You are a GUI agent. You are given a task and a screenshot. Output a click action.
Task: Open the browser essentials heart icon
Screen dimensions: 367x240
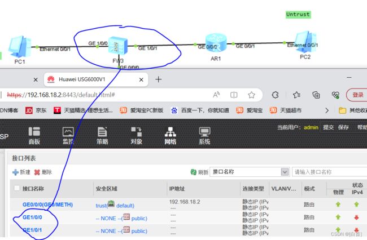pos(335,95)
